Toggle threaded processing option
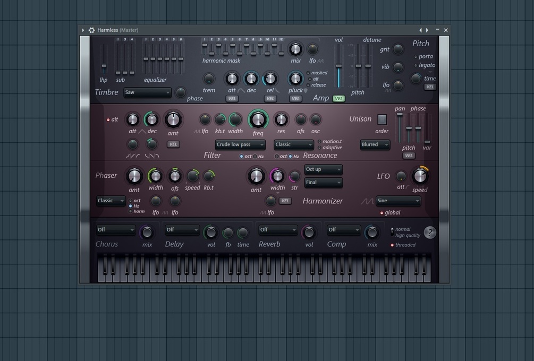The image size is (534, 361). [392, 245]
